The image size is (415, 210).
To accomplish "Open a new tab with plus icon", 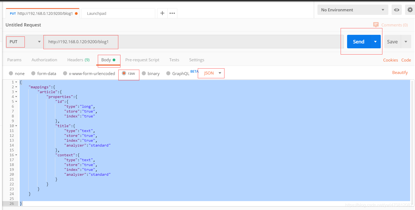I will point(162,13).
